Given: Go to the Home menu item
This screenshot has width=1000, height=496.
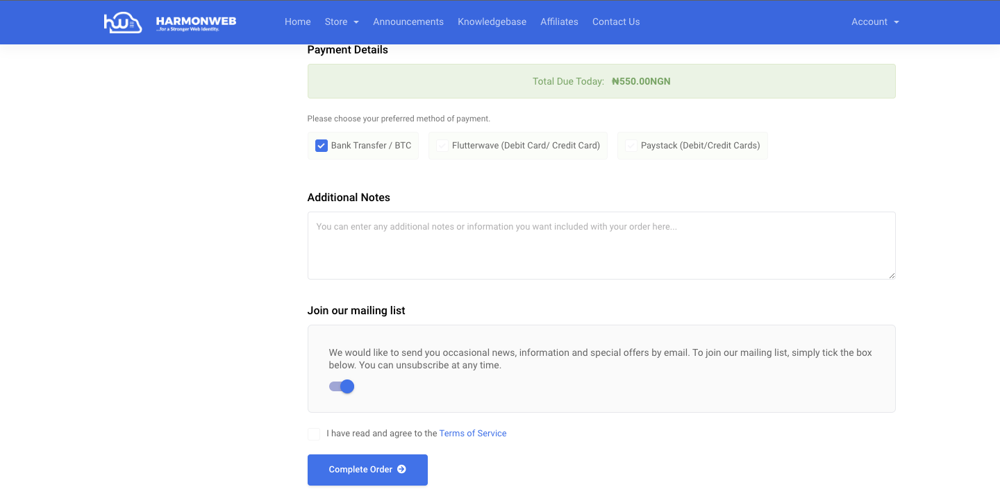Looking at the screenshot, I should point(297,22).
